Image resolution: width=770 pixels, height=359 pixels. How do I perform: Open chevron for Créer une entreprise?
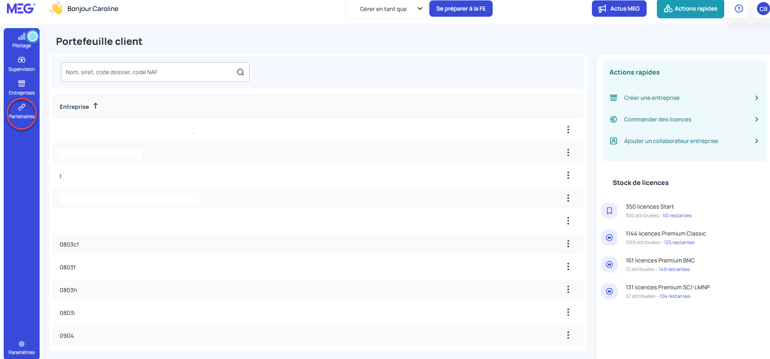pyautogui.click(x=757, y=98)
